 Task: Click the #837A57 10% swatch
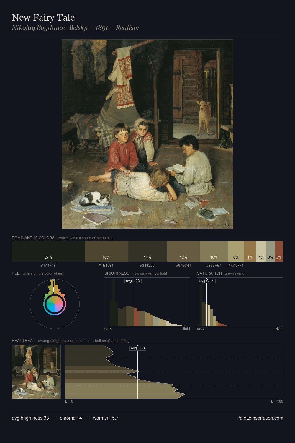coord(214,251)
